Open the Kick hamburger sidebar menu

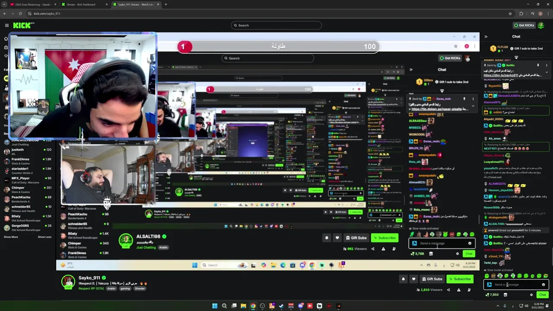[7, 25]
